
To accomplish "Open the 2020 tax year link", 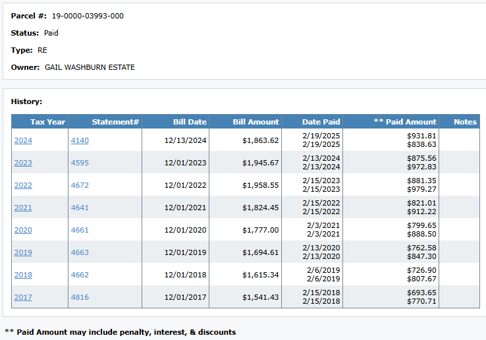I will (23, 230).
